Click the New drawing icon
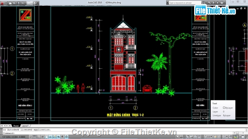The image size is (248, 139). click(x=10, y=3)
